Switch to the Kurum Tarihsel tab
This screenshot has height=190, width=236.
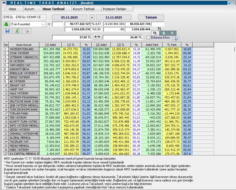(83, 9)
